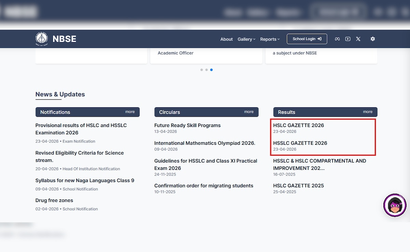Click more in Results header

368,112
